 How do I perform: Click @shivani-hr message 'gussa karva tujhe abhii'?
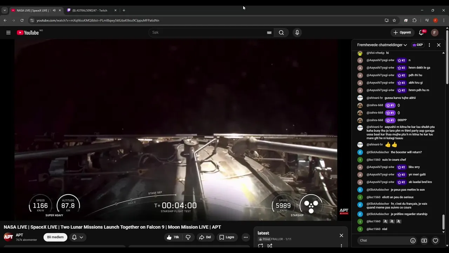(400, 98)
